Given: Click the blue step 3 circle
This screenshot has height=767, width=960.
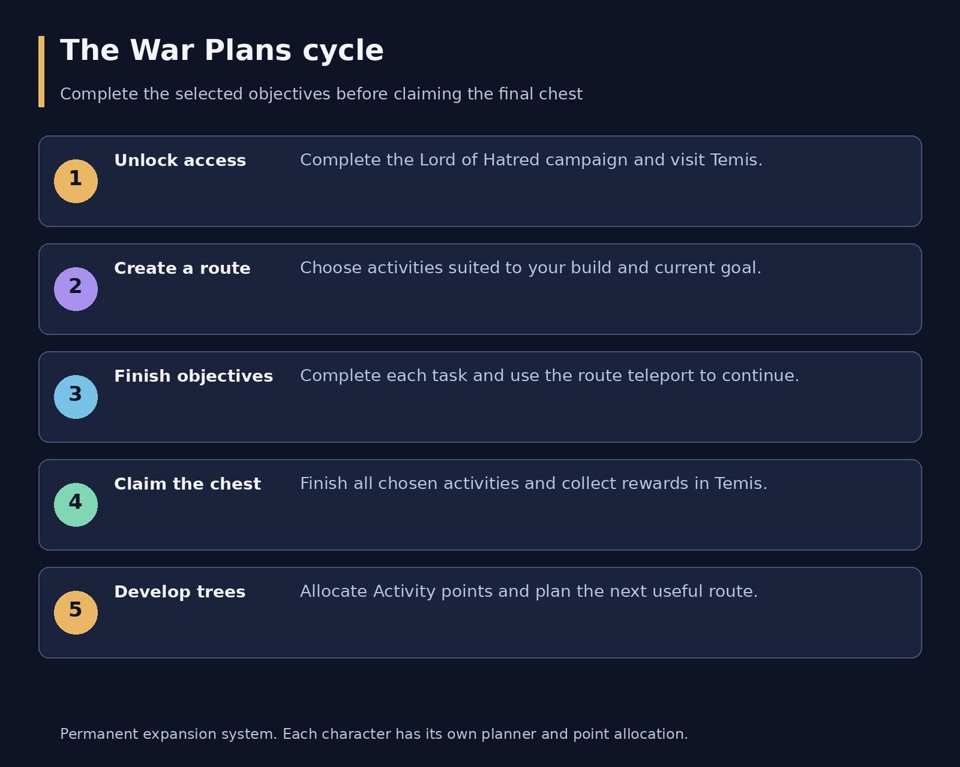Looking at the screenshot, I should coord(76,397).
